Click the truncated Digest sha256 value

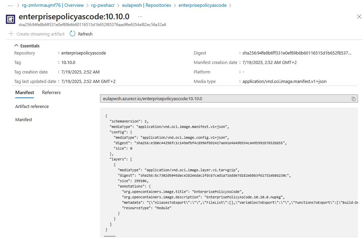click(x=297, y=53)
